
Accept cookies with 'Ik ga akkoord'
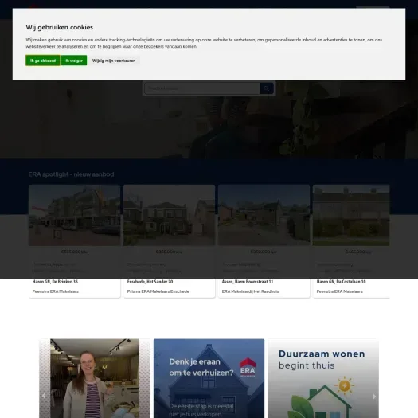pos(43,61)
